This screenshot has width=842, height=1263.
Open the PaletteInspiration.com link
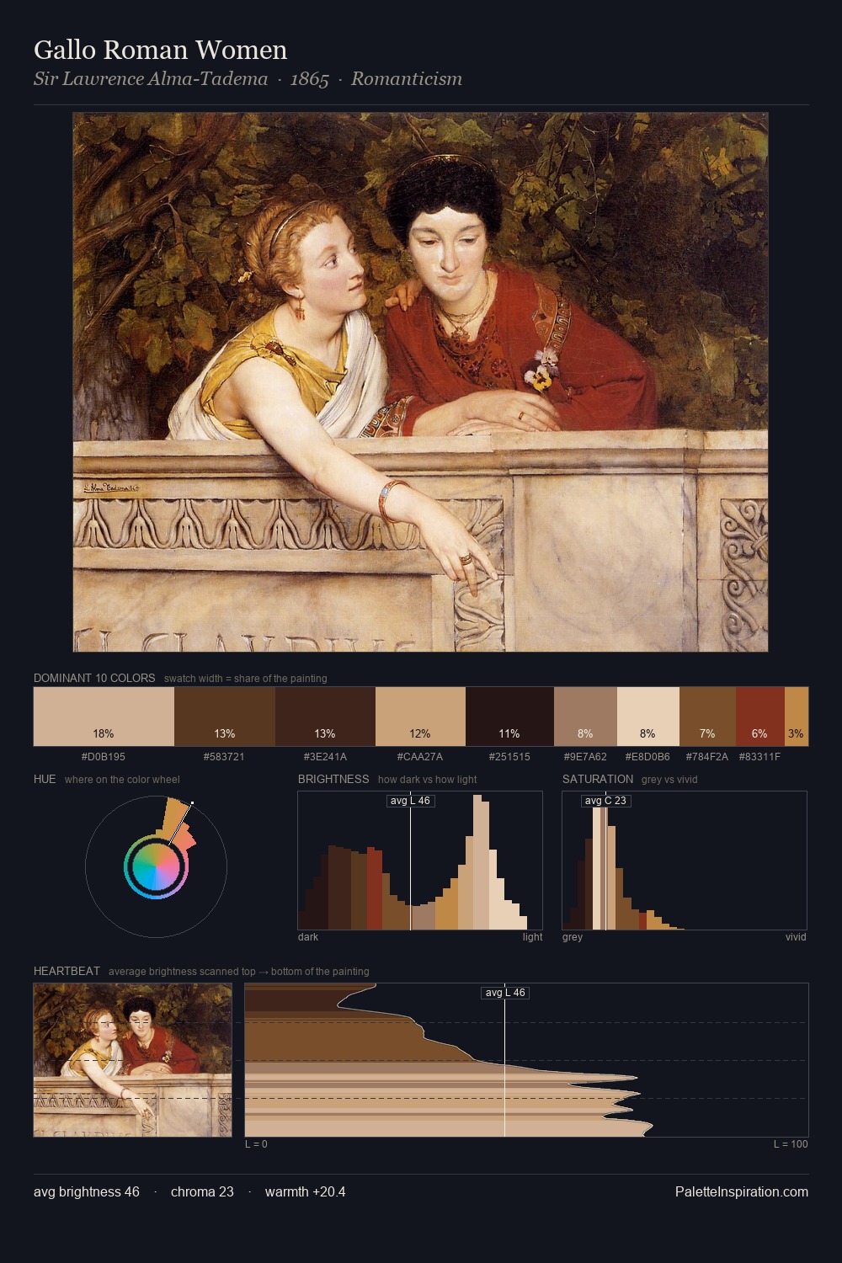742,1192
